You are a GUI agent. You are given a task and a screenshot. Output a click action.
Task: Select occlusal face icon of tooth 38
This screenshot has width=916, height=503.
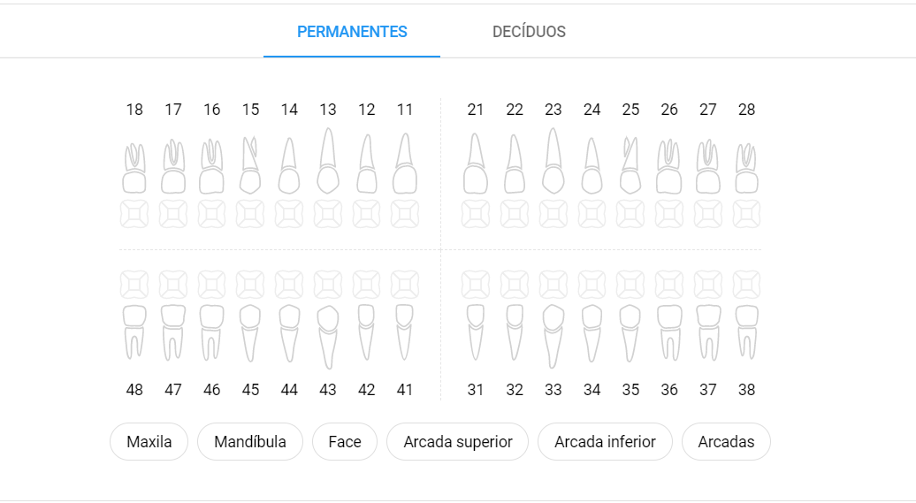coord(746,285)
